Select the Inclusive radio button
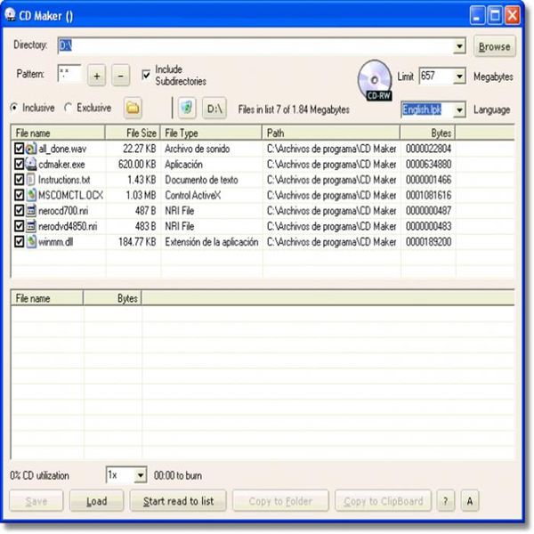 [14, 108]
